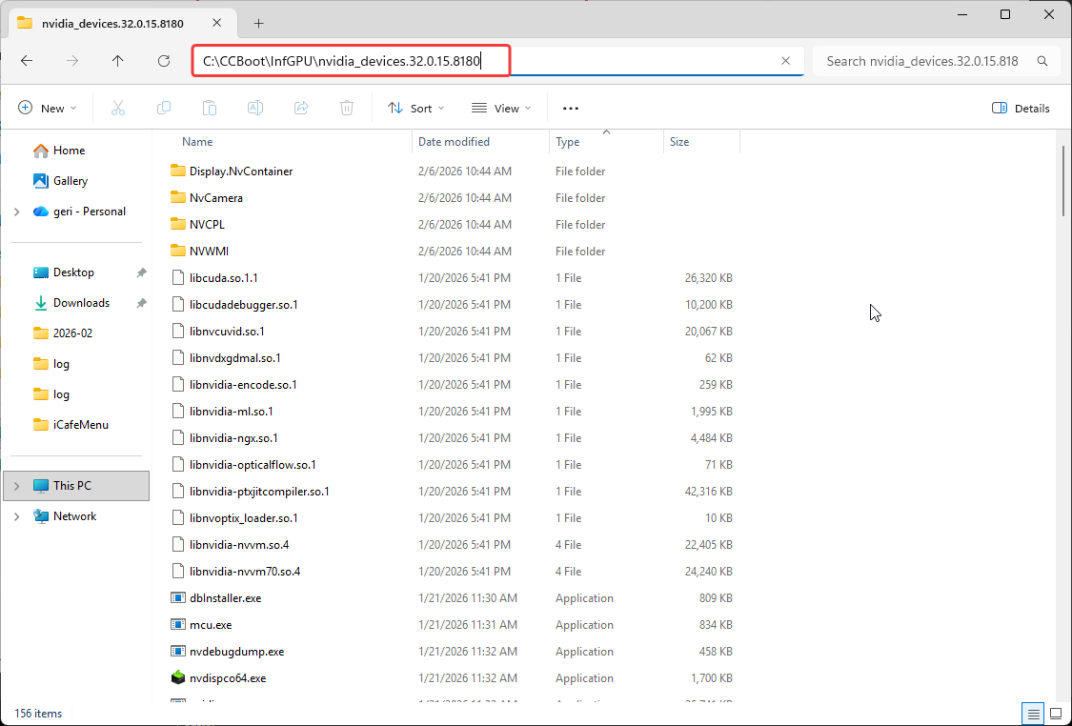The height and width of the screenshot is (726, 1072).
Task: Open the See more ellipsis menu
Action: 571,109
